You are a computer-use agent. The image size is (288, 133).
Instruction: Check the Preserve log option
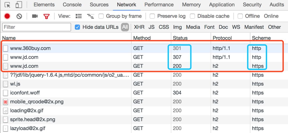click(x=152, y=16)
